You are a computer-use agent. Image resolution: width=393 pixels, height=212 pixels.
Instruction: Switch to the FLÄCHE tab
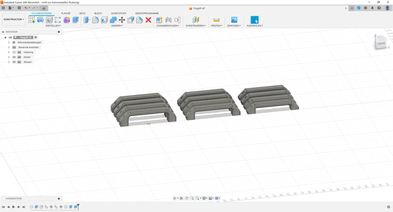tap(66, 14)
